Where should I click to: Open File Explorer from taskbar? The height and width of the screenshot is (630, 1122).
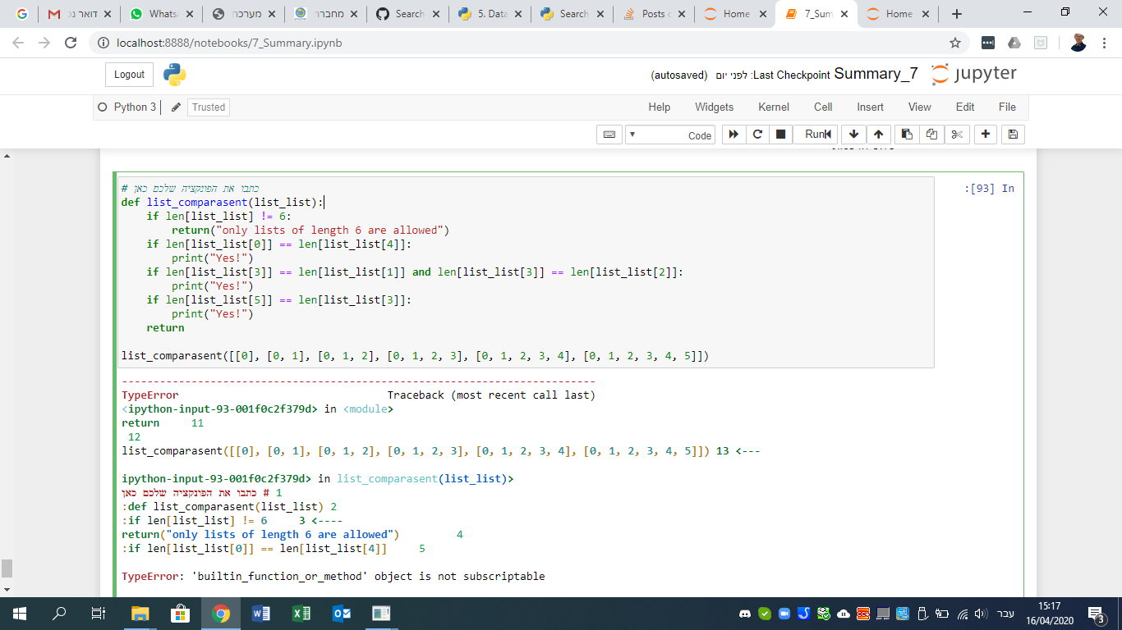(x=140, y=613)
